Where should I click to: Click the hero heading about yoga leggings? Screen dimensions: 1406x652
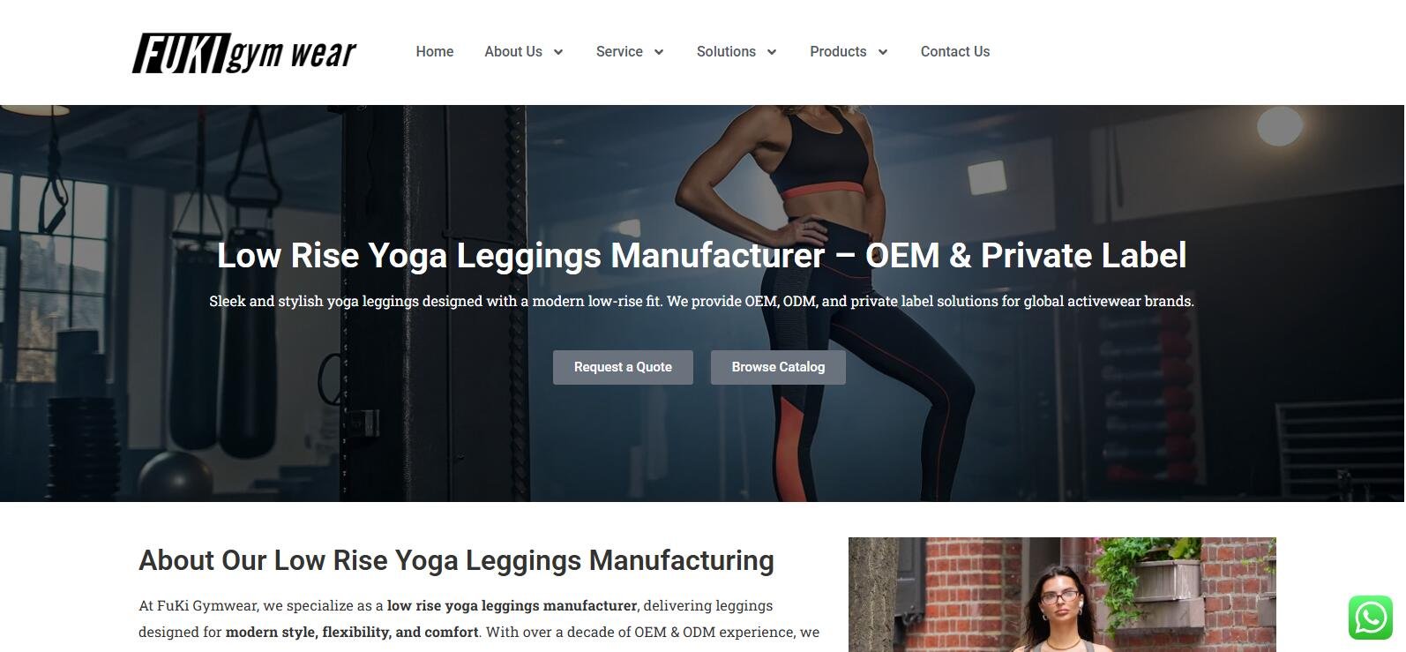[x=702, y=256]
